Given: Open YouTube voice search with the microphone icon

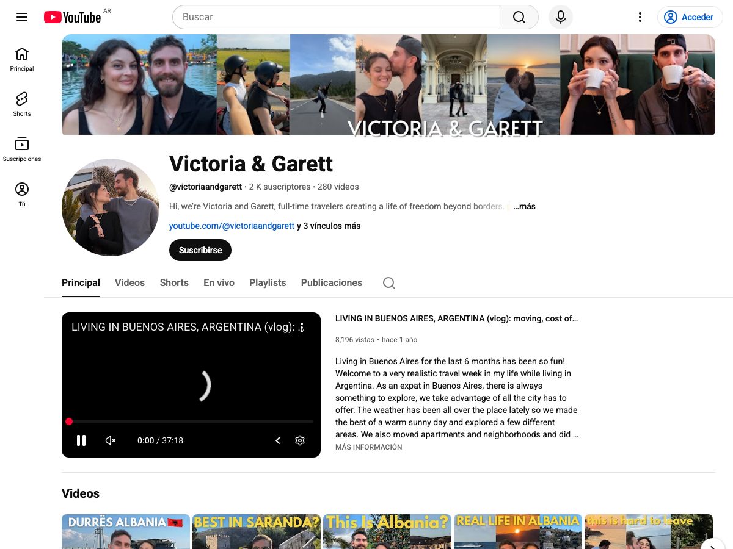Looking at the screenshot, I should 560,17.
